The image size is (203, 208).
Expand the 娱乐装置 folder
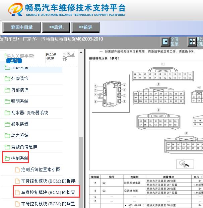click(20, 124)
